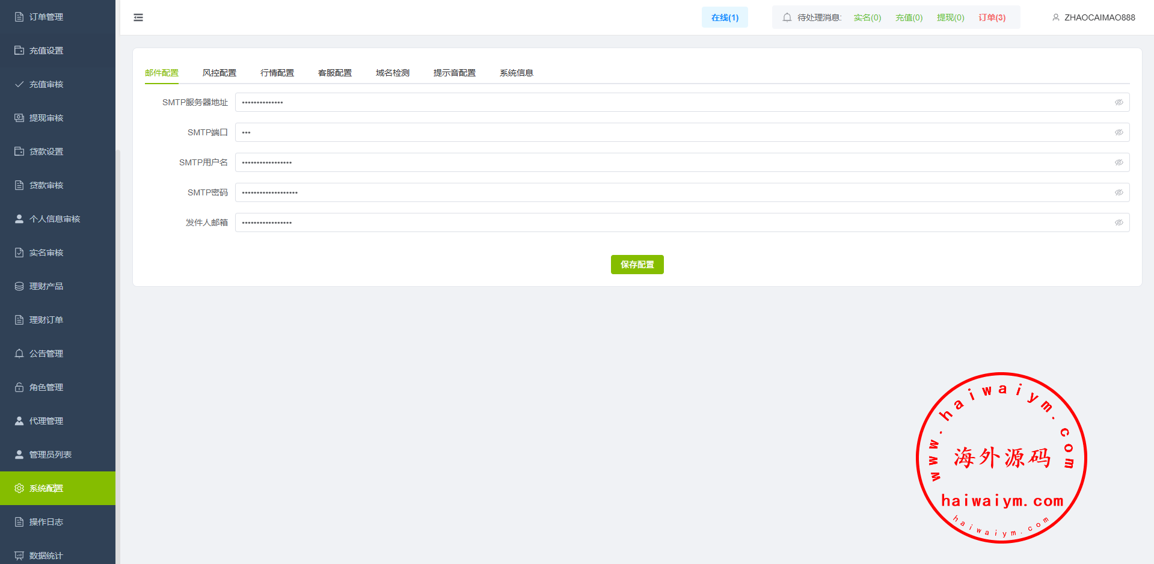Click the user avatar icon beside ZHAOCAIMAO888

click(1055, 17)
